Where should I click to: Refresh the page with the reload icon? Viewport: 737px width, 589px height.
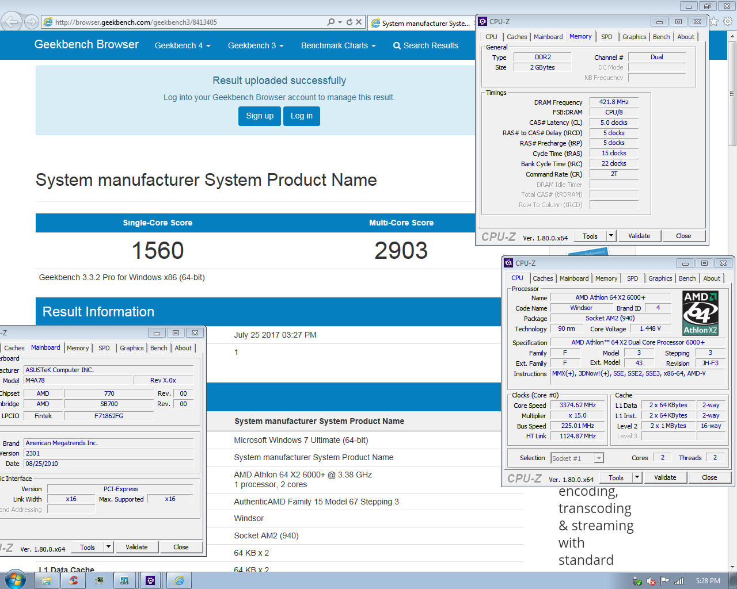point(349,22)
